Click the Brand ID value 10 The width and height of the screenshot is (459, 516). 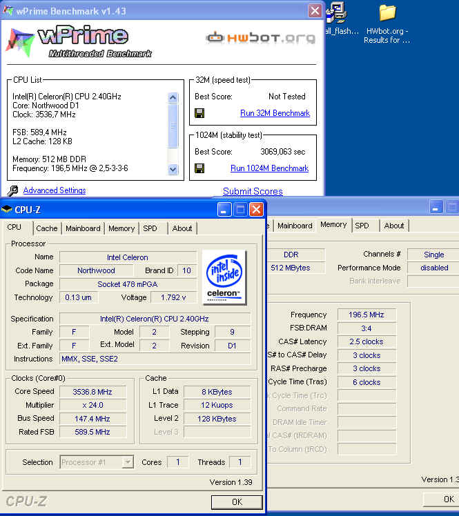click(x=186, y=270)
